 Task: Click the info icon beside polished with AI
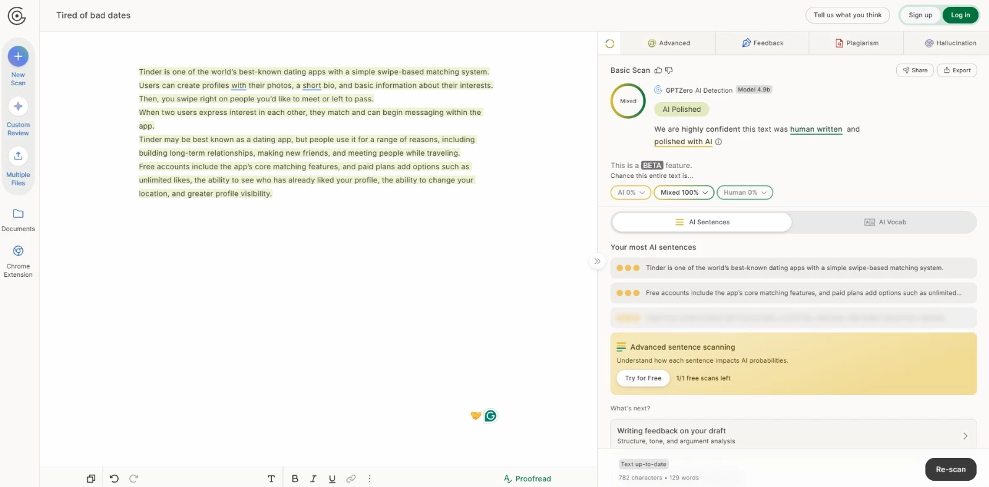[719, 142]
